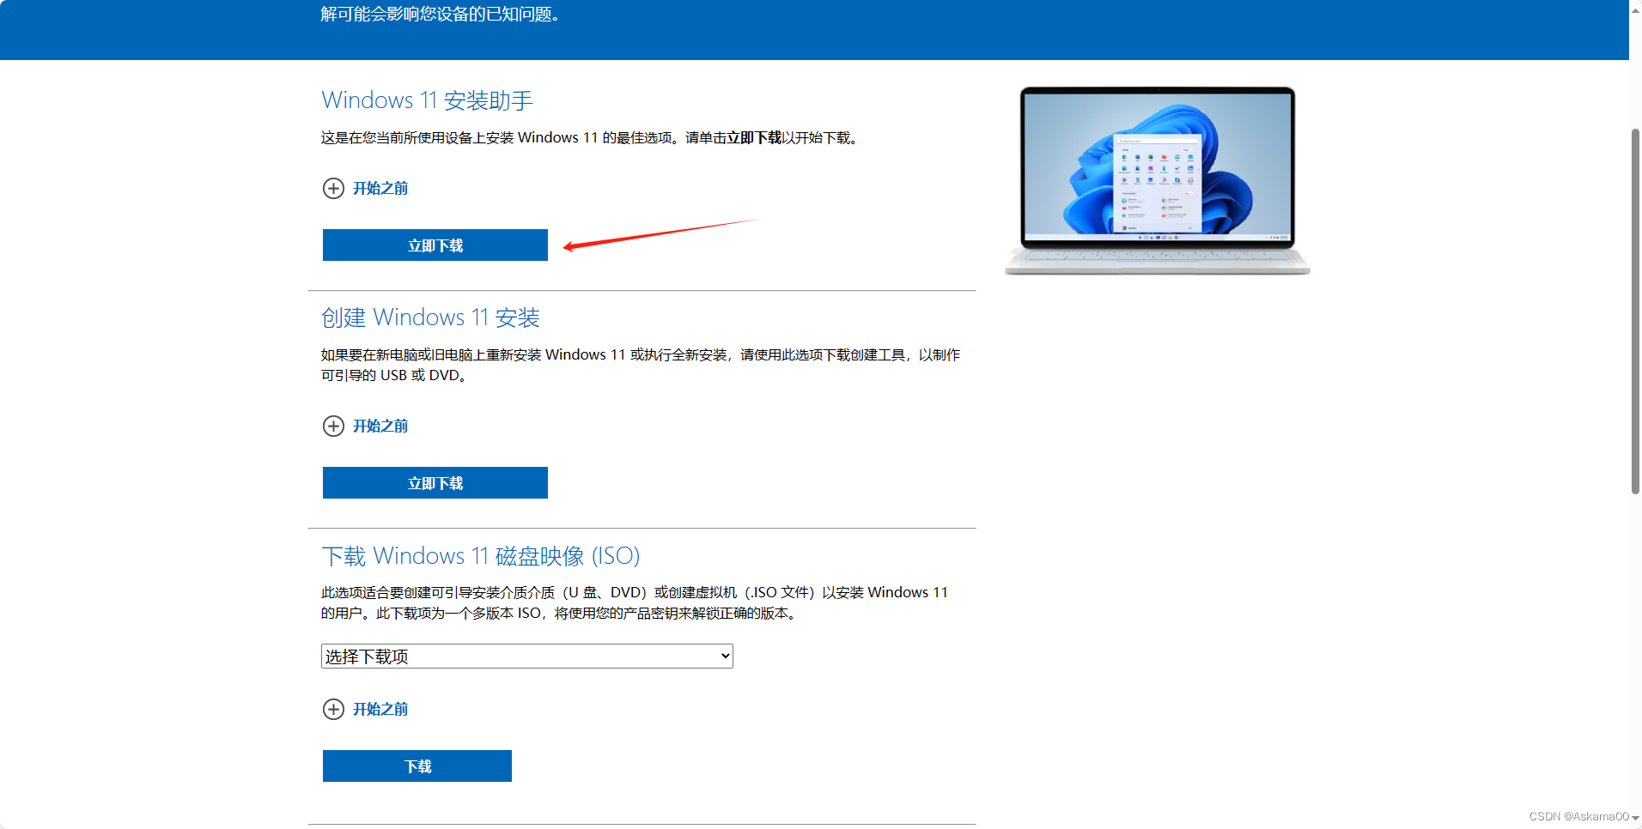
Task: Click 立即下载 button for 创建 Windows 11 安装
Action: tap(435, 483)
